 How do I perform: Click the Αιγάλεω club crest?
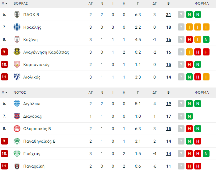(x=17, y=104)
